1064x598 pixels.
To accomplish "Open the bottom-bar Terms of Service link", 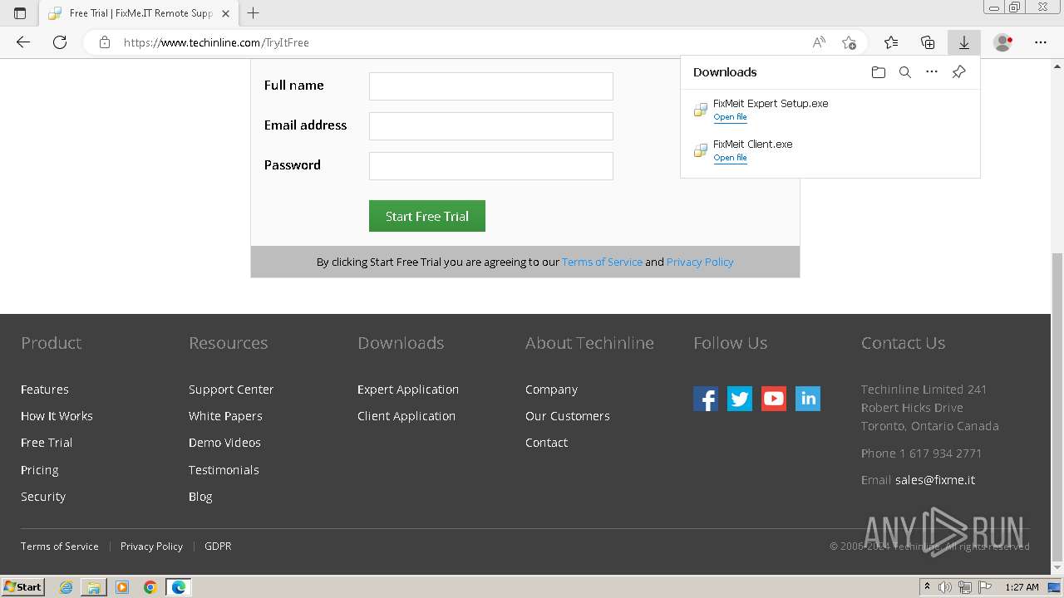I will coord(60,547).
